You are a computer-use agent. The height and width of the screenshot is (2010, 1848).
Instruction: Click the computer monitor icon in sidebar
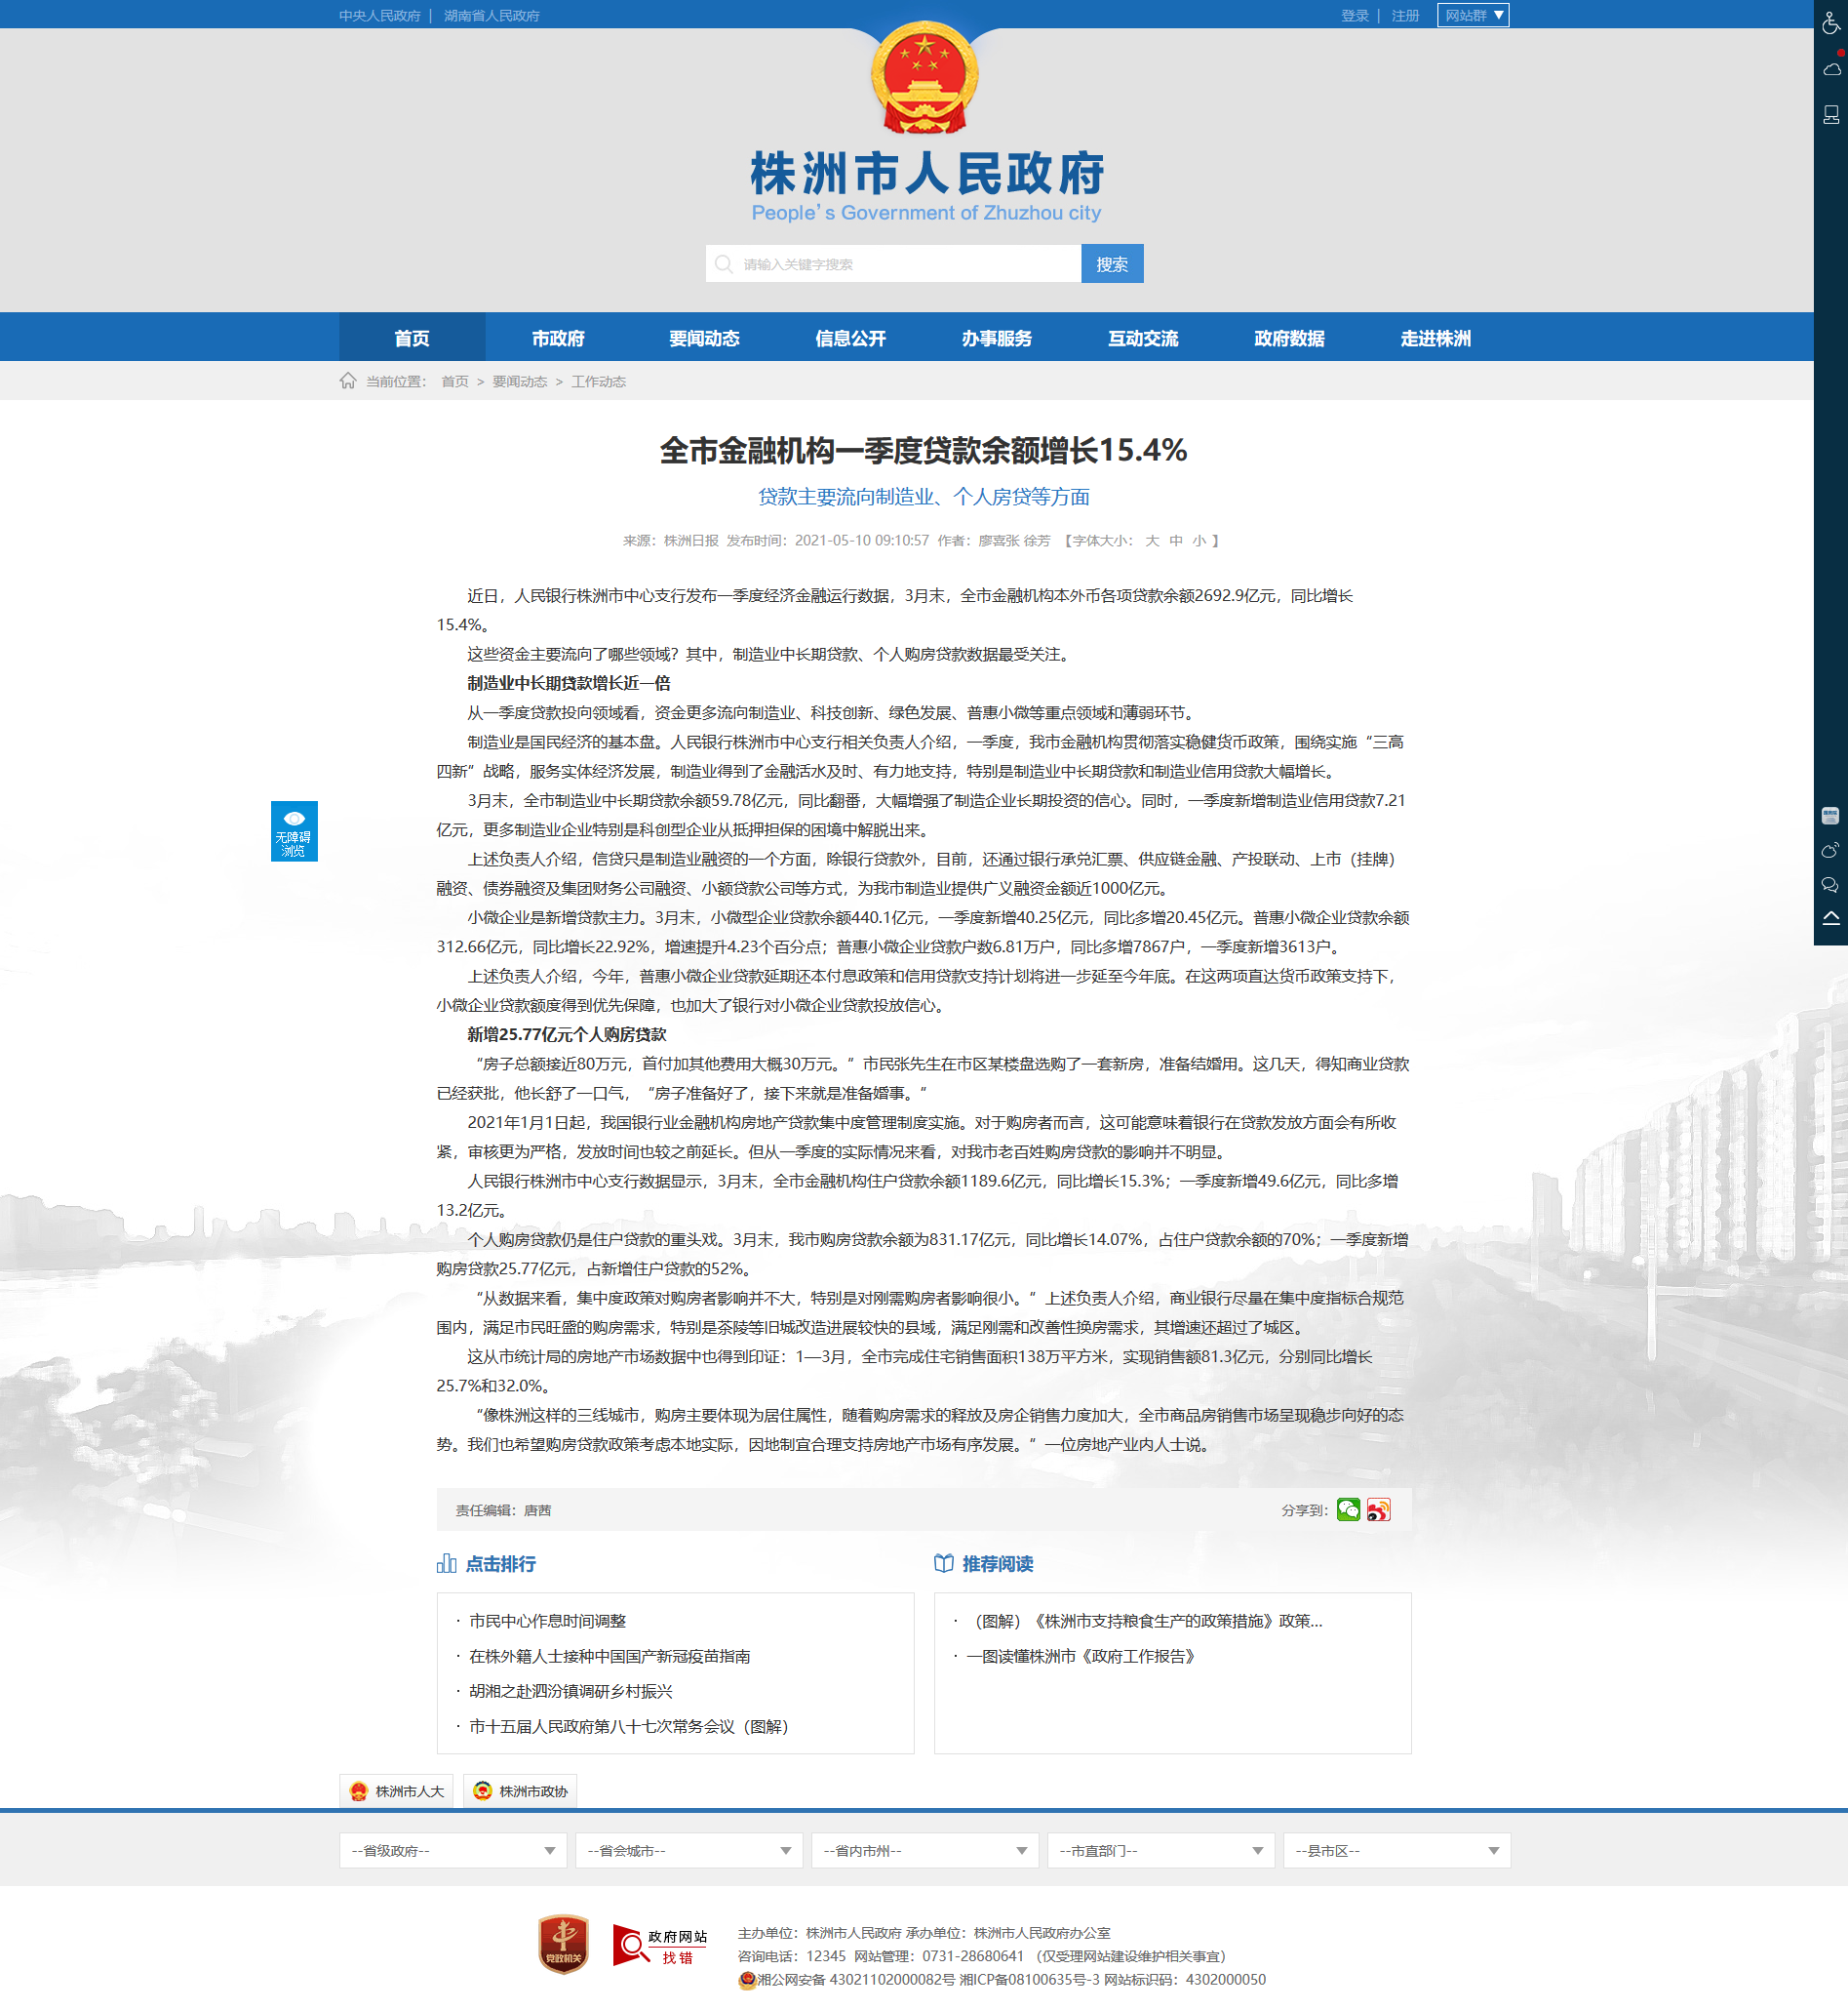[x=1830, y=115]
